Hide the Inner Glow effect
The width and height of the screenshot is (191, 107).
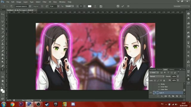(159, 87)
